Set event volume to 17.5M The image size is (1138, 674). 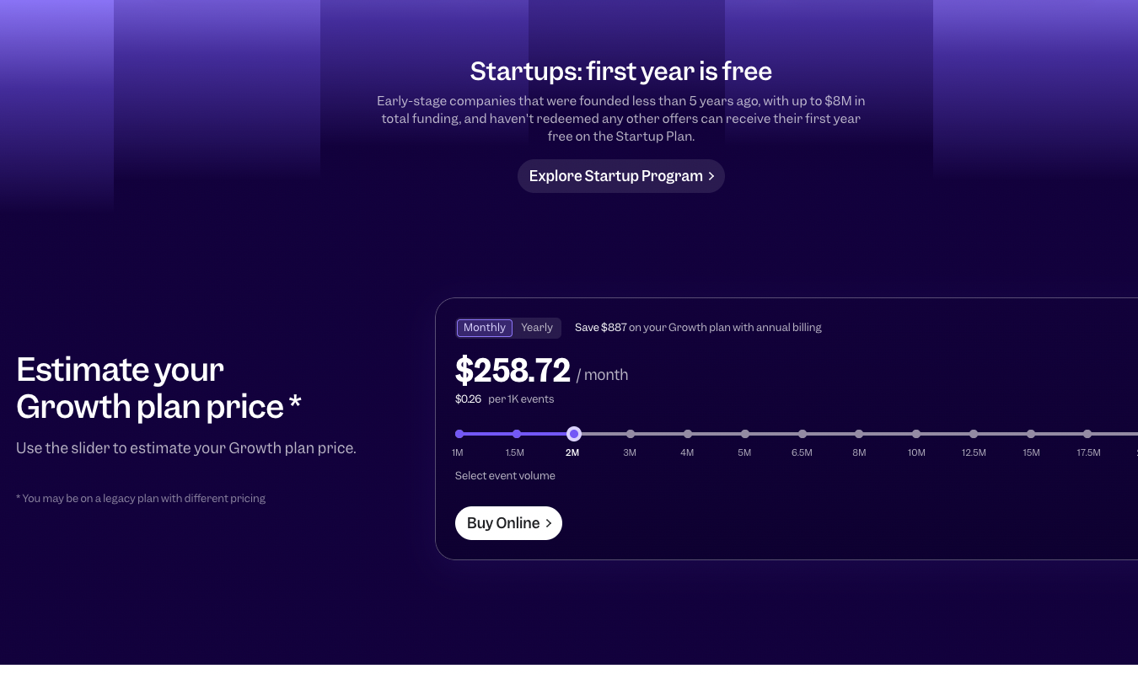pyautogui.click(x=1087, y=434)
